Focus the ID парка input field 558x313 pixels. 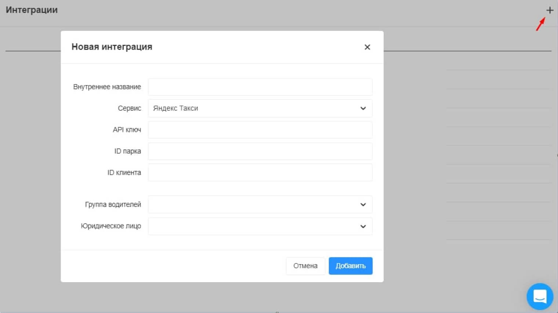click(260, 151)
